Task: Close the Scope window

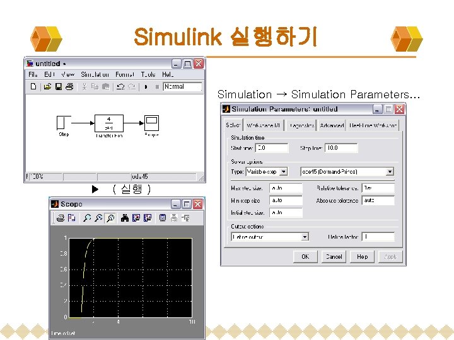Action: [198, 204]
